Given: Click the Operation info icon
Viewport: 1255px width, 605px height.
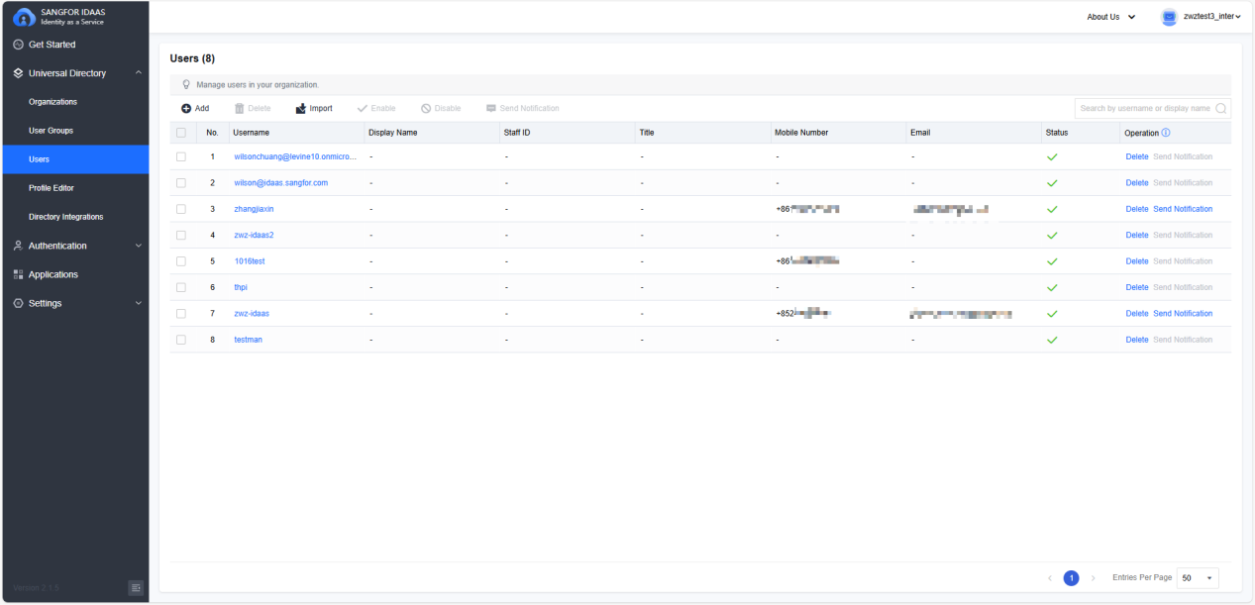Looking at the screenshot, I should click(x=1166, y=133).
